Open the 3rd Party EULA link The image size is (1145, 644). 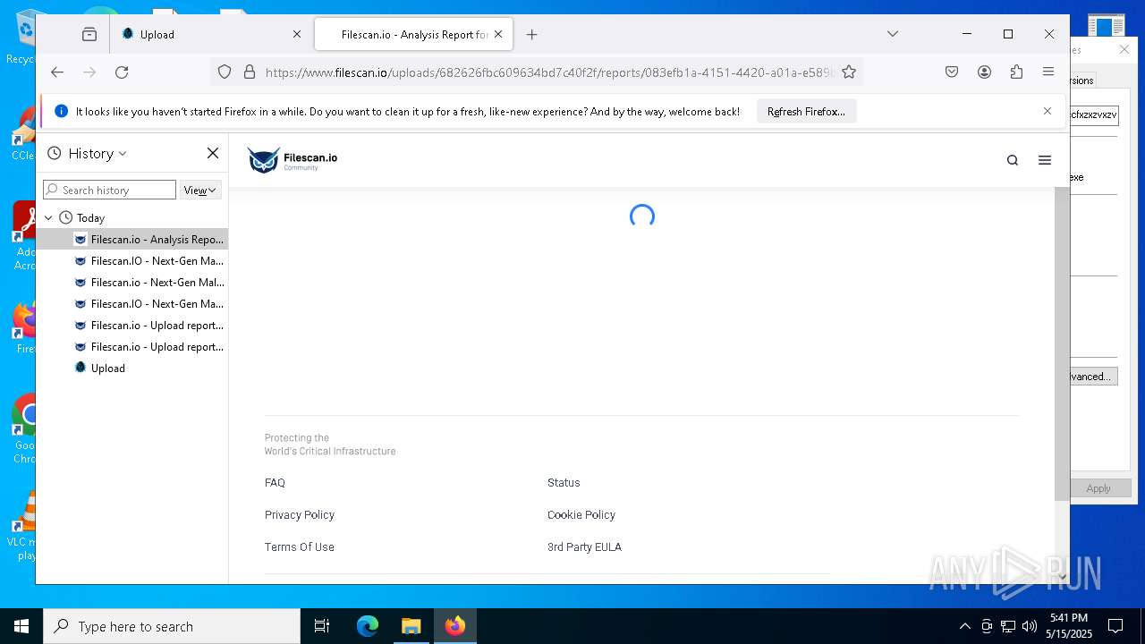[x=584, y=547]
